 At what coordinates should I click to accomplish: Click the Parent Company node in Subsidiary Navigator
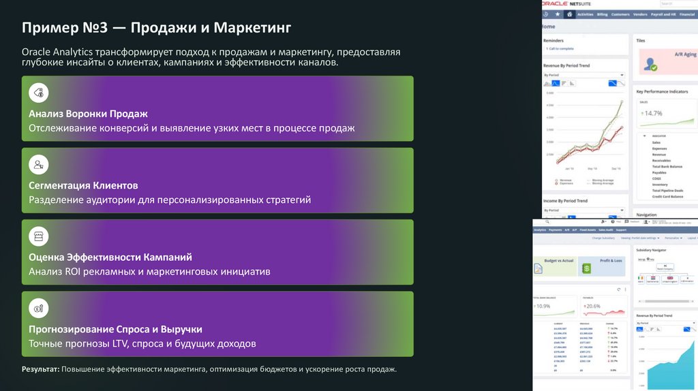[x=665, y=267]
